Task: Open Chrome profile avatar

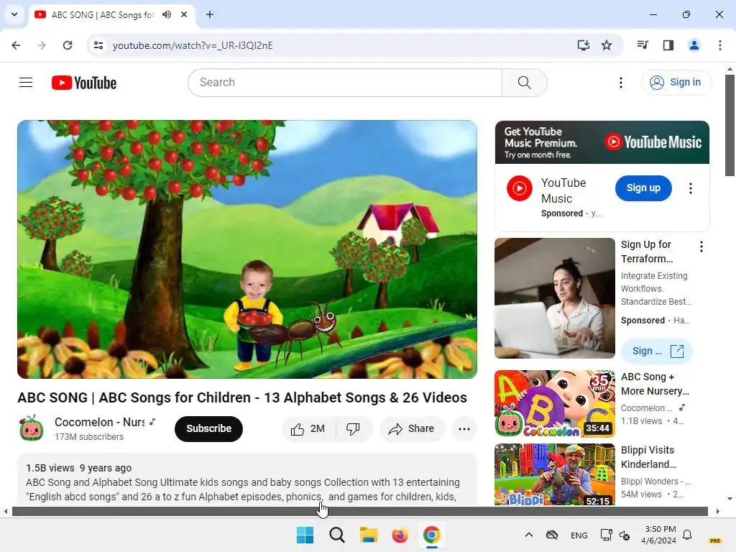Action: click(694, 45)
